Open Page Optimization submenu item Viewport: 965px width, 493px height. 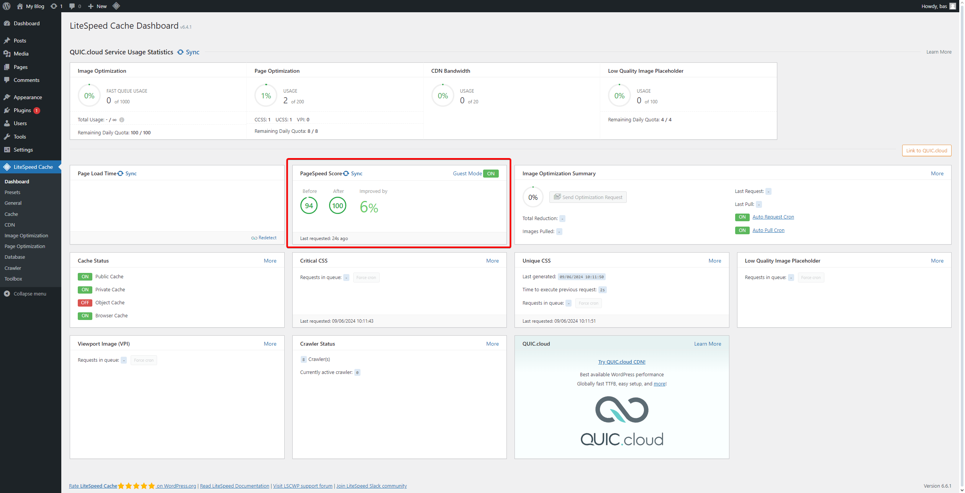[x=25, y=246]
